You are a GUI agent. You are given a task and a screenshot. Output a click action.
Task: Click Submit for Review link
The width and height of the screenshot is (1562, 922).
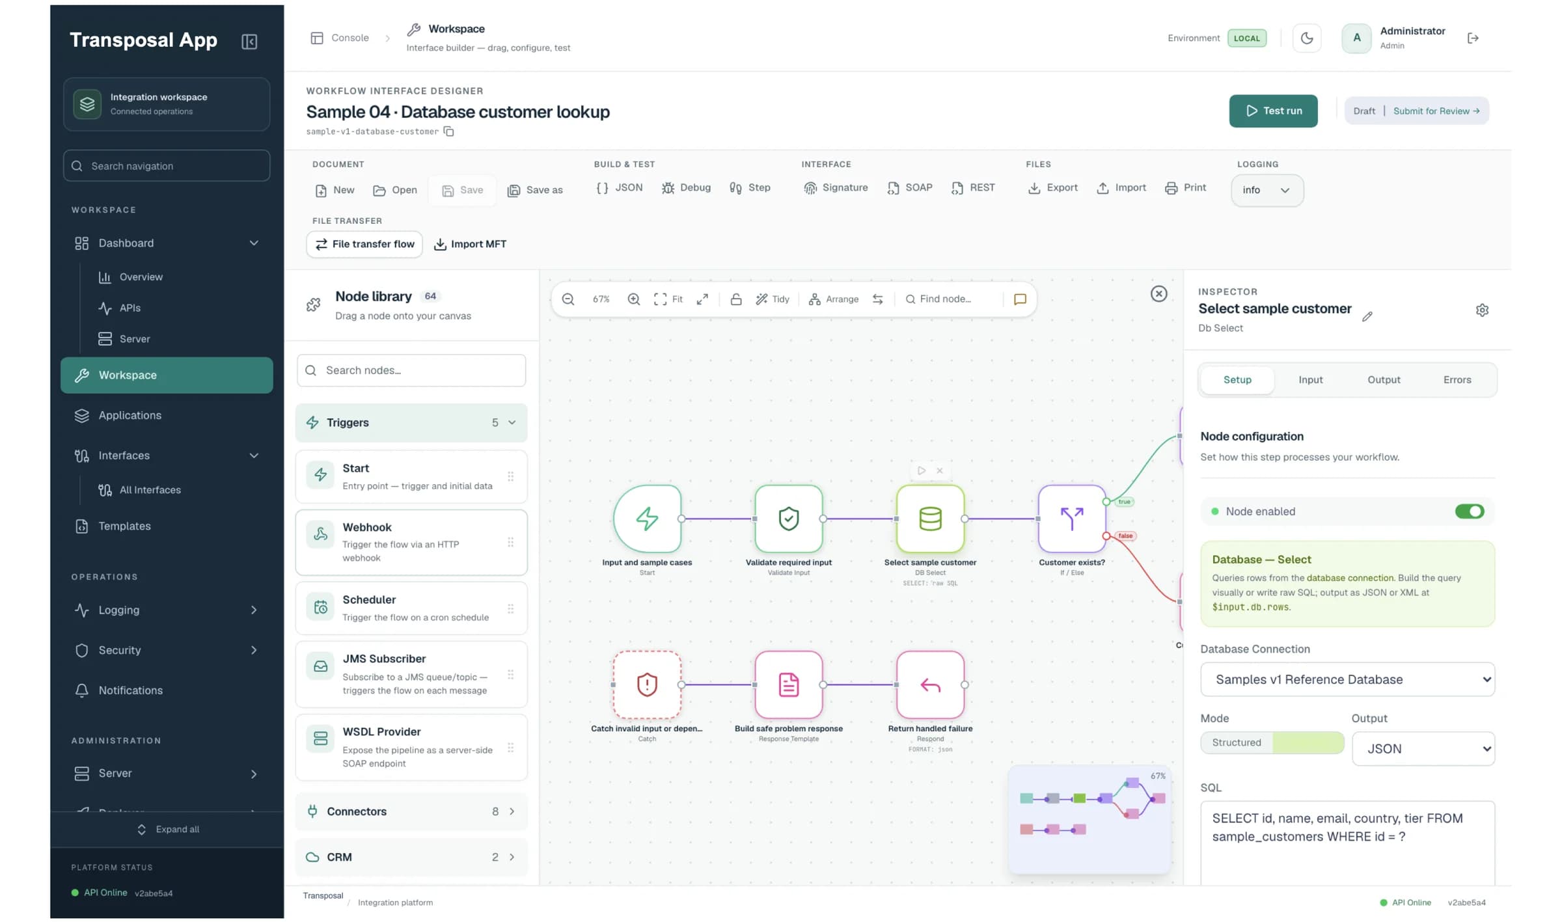pos(1436,111)
